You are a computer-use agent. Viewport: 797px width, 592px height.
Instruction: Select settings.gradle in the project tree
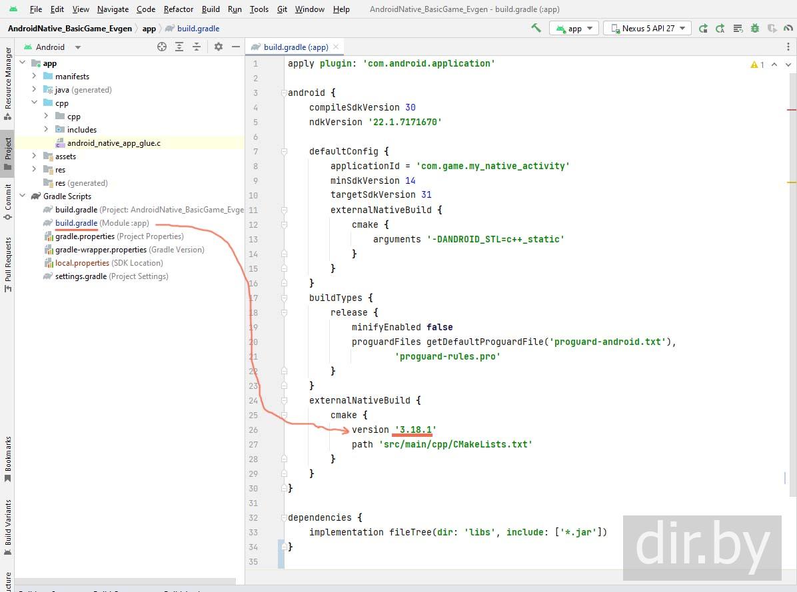[81, 276]
